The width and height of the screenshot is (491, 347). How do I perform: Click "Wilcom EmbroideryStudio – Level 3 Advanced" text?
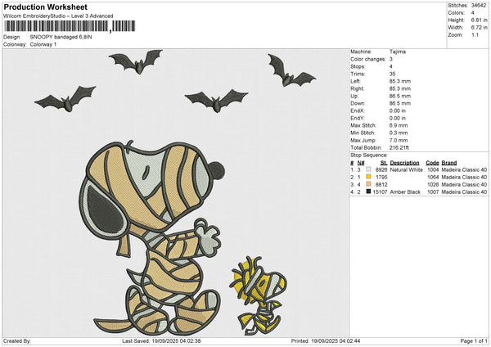58,16
